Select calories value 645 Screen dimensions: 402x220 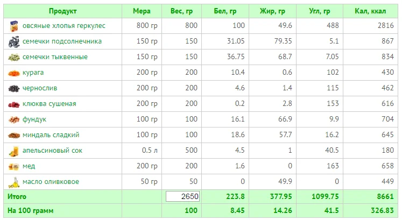pos(387,134)
